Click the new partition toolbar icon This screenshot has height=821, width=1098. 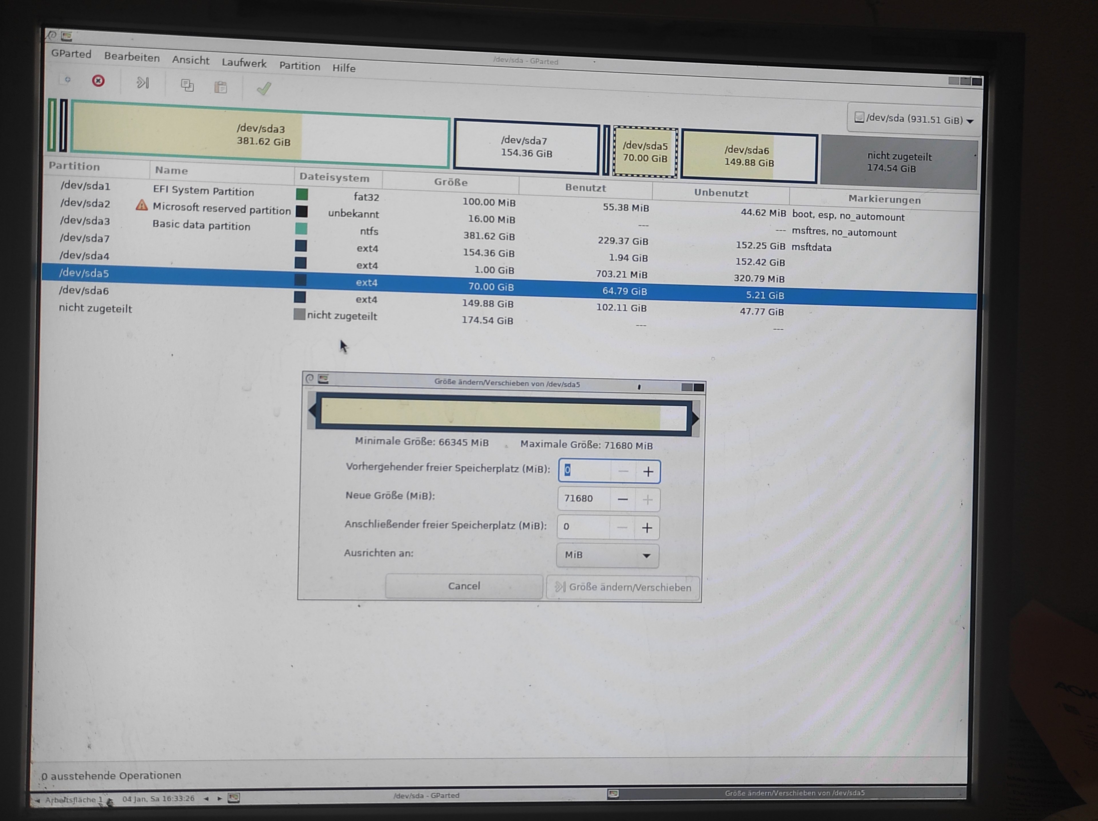[x=67, y=79]
